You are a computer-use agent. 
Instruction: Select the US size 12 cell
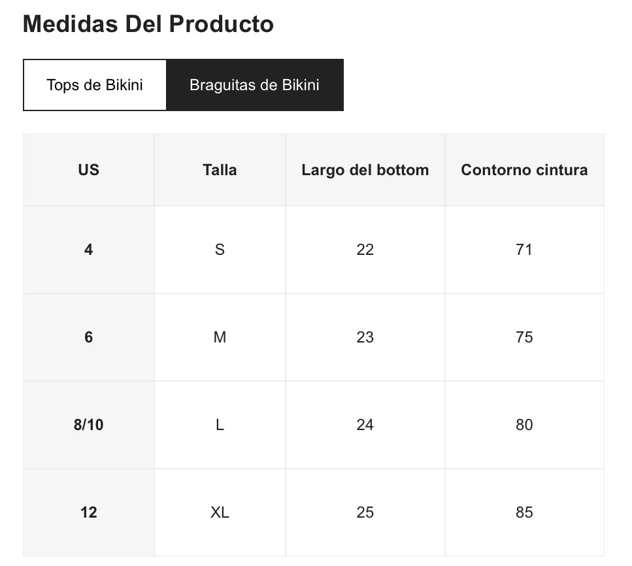[89, 512]
